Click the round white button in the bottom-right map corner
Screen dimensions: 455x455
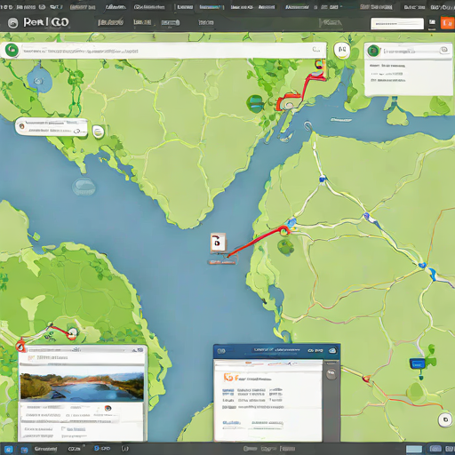(445, 419)
